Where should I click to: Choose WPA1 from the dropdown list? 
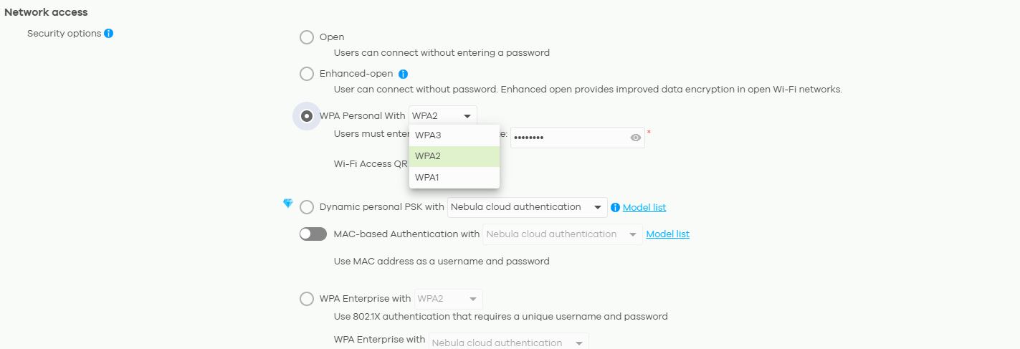[x=454, y=177]
